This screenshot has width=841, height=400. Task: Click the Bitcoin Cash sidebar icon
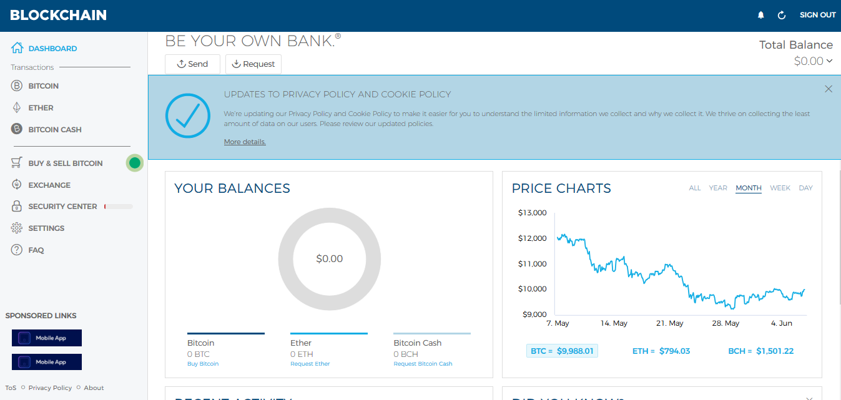(17, 129)
